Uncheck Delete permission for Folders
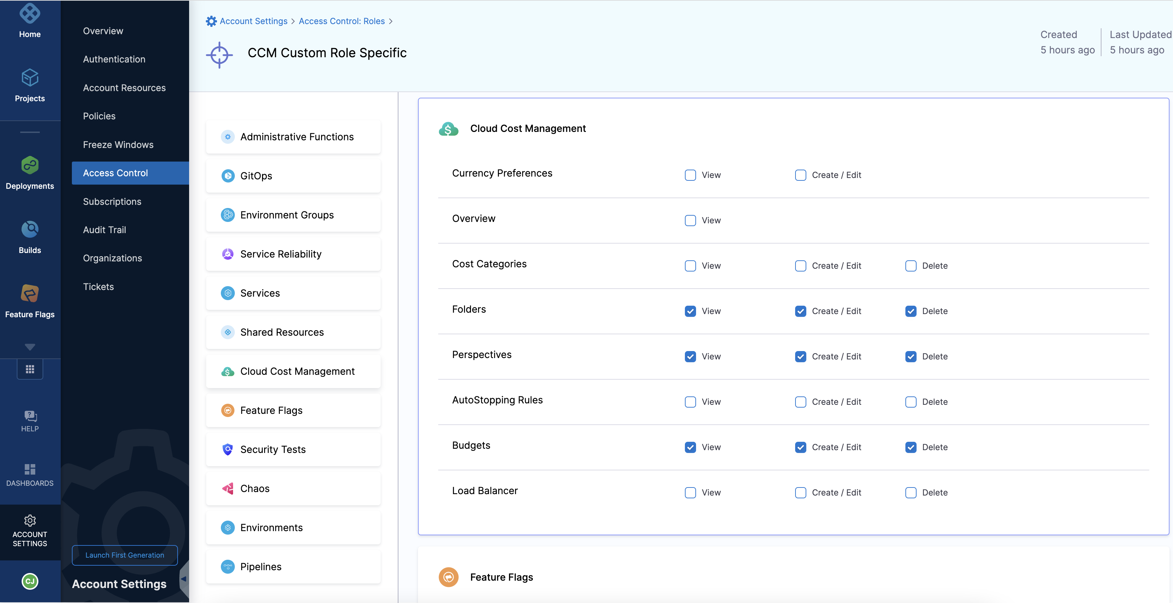1173x603 pixels. pos(911,311)
